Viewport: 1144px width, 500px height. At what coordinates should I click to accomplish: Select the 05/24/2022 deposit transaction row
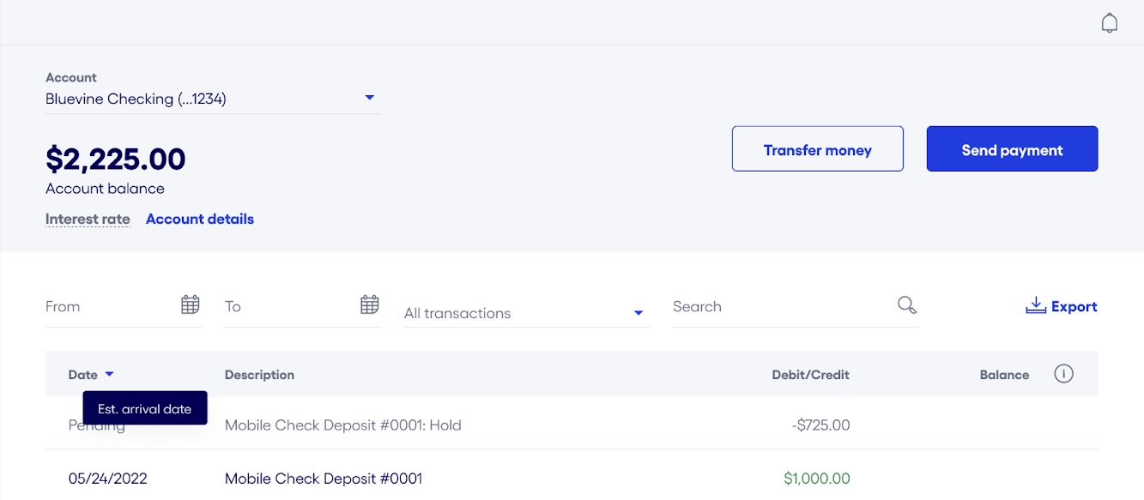pyautogui.click(x=429, y=479)
